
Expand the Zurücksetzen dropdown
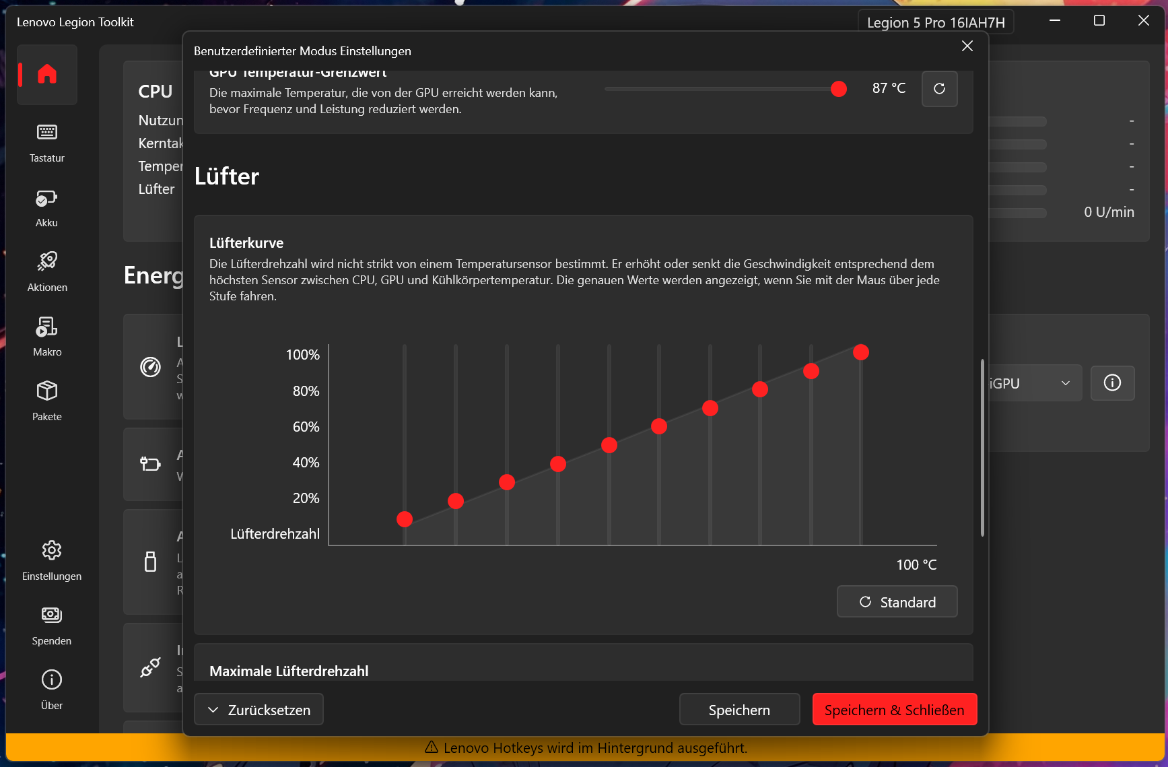click(259, 710)
